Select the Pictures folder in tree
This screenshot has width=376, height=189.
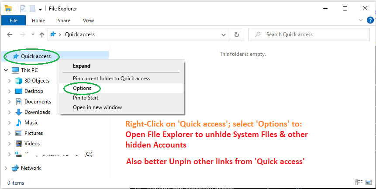click(x=33, y=133)
